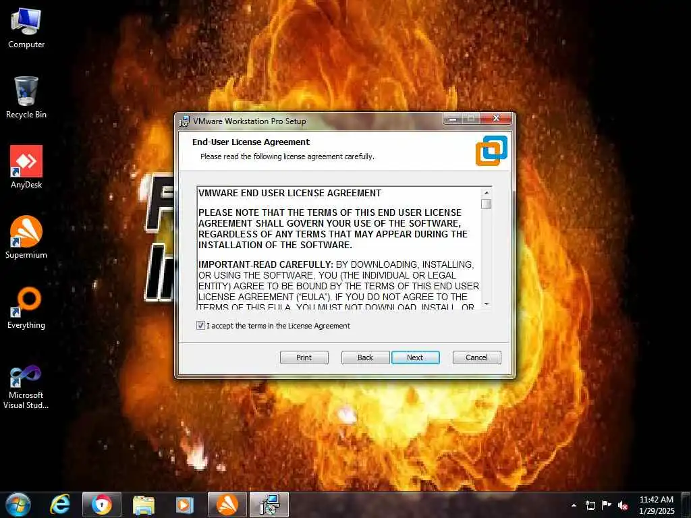Click the End-User License Agreement header
The width and height of the screenshot is (691, 518).
[x=251, y=142]
